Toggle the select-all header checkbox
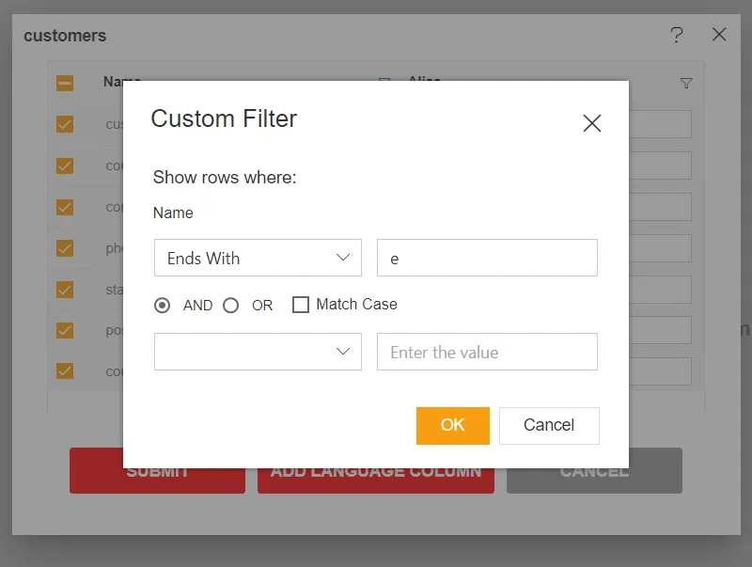 65,83
